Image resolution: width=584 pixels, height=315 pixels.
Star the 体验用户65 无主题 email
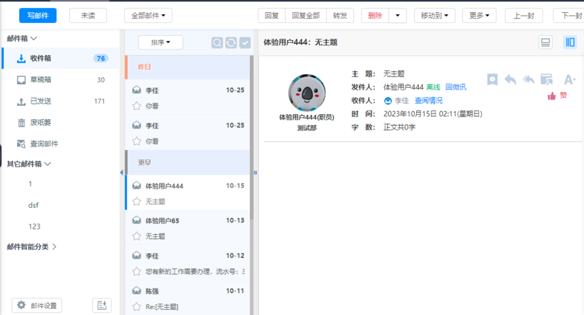pyautogui.click(x=136, y=236)
